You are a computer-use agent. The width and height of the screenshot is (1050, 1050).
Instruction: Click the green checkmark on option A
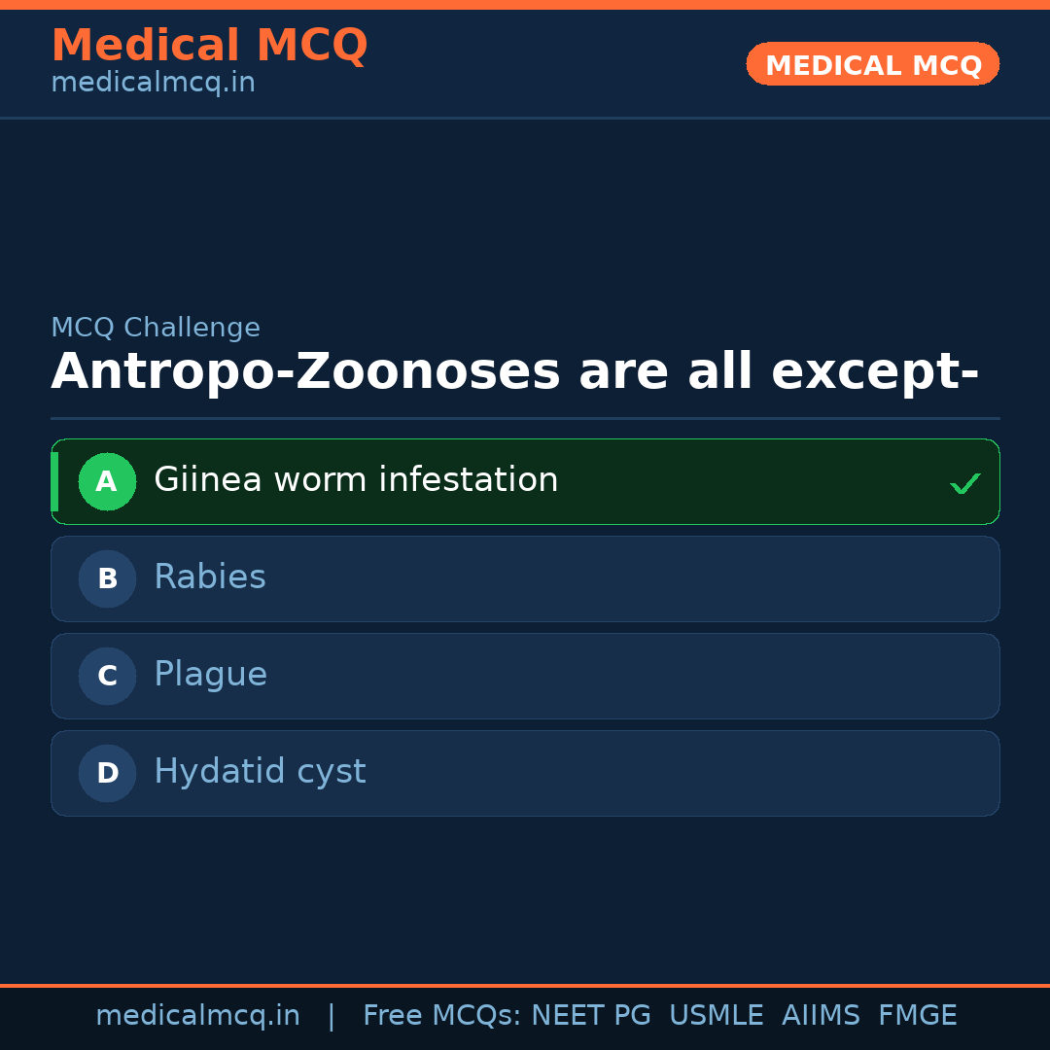[964, 483]
